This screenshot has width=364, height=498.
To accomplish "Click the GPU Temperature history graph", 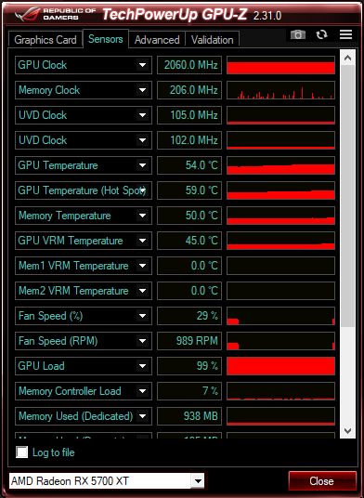I will pos(280,165).
